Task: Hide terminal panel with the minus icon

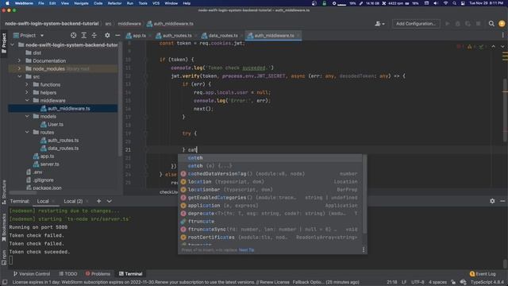Action: pos(502,201)
